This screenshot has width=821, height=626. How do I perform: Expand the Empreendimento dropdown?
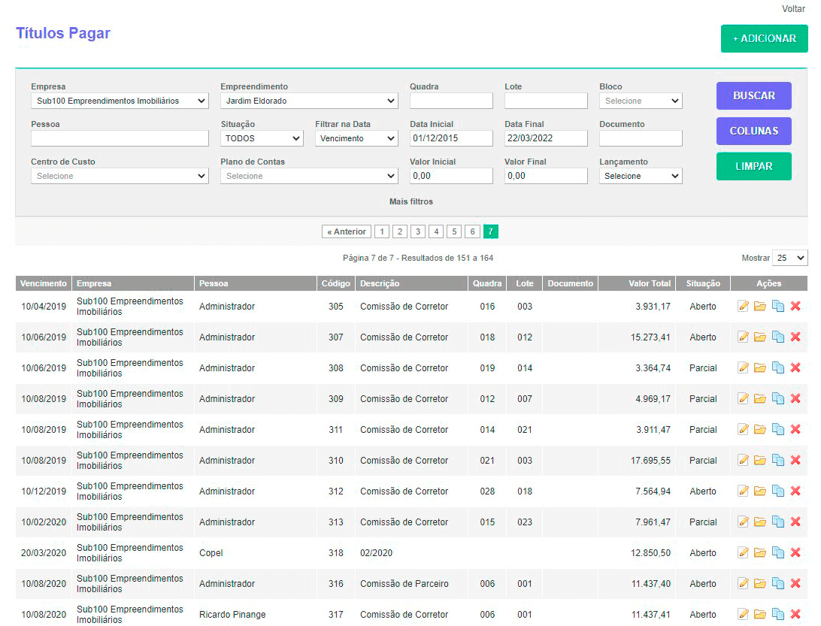309,101
